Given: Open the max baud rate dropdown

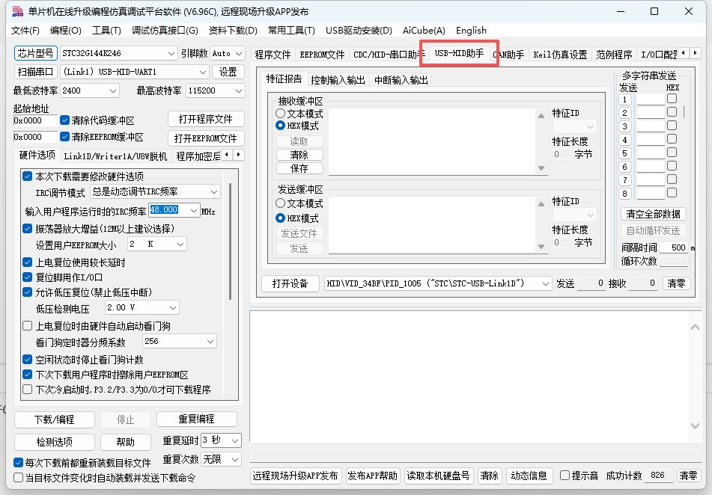Looking at the screenshot, I should [x=237, y=90].
